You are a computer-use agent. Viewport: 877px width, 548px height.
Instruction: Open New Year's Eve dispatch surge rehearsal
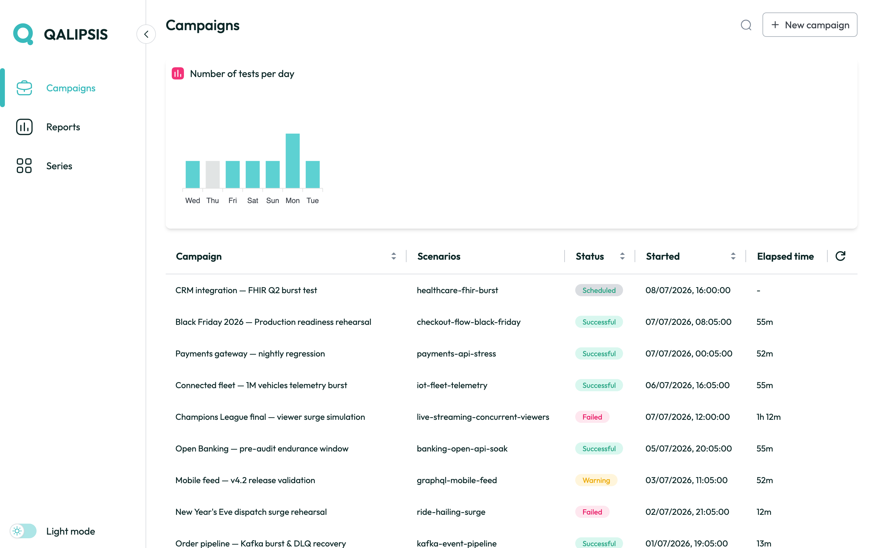(251, 512)
